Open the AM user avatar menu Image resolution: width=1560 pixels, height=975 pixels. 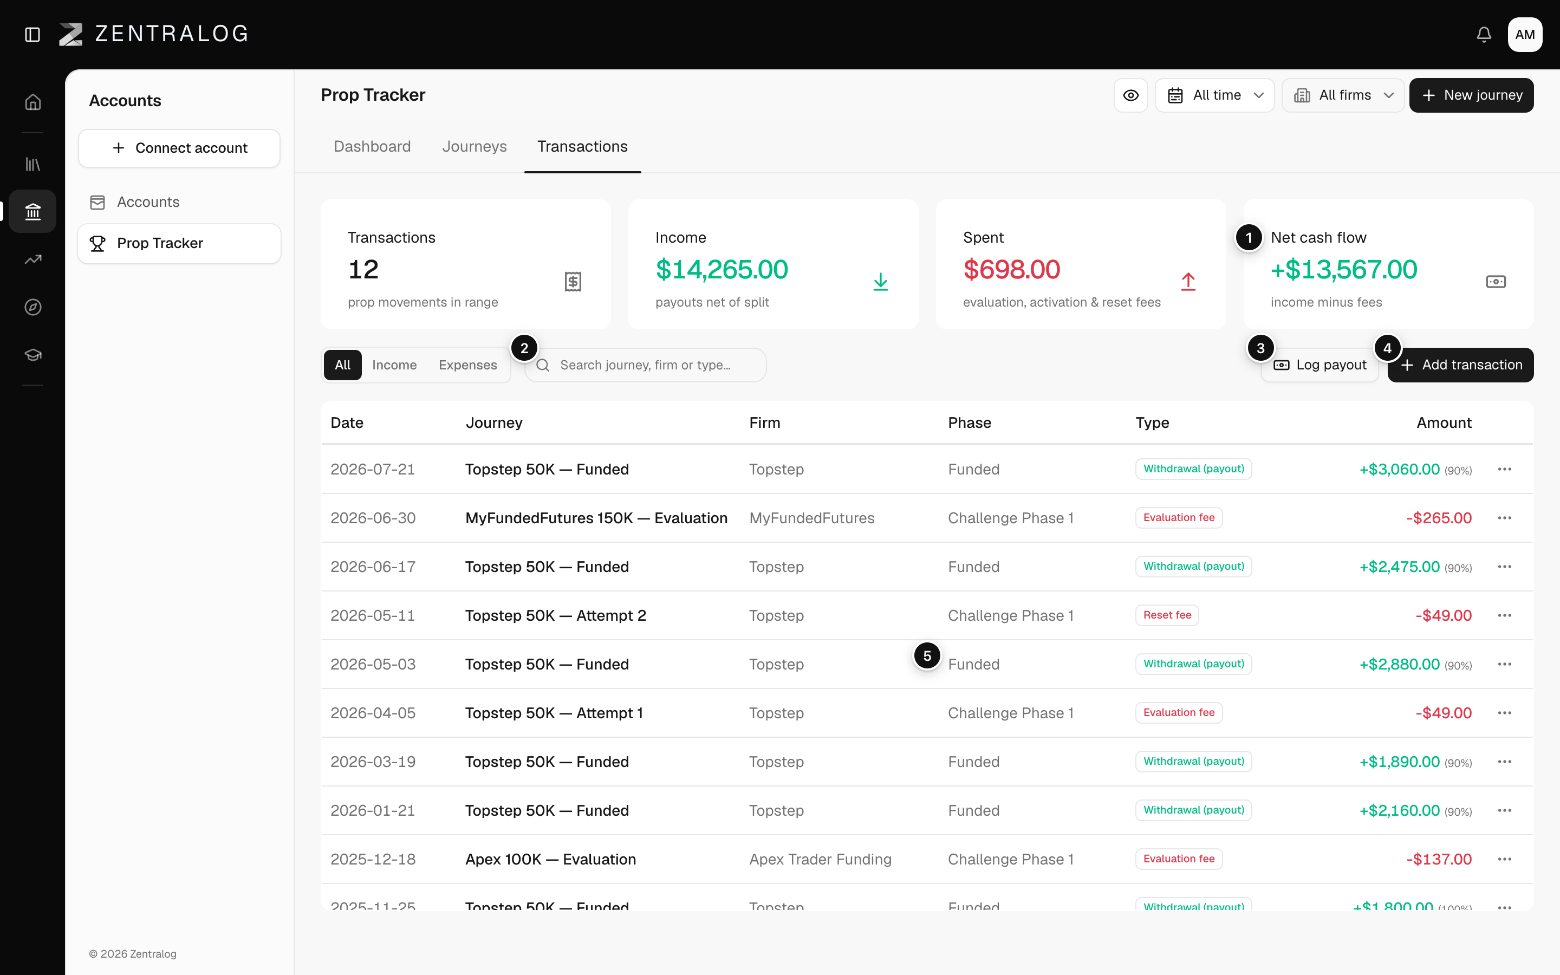point(1525,34)
